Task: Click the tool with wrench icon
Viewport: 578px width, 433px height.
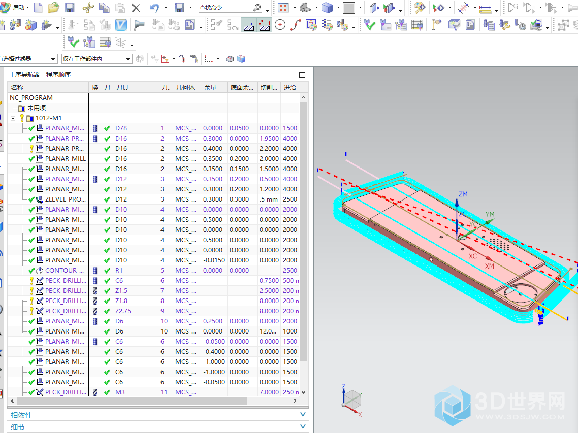Action: tap(505, 25)
